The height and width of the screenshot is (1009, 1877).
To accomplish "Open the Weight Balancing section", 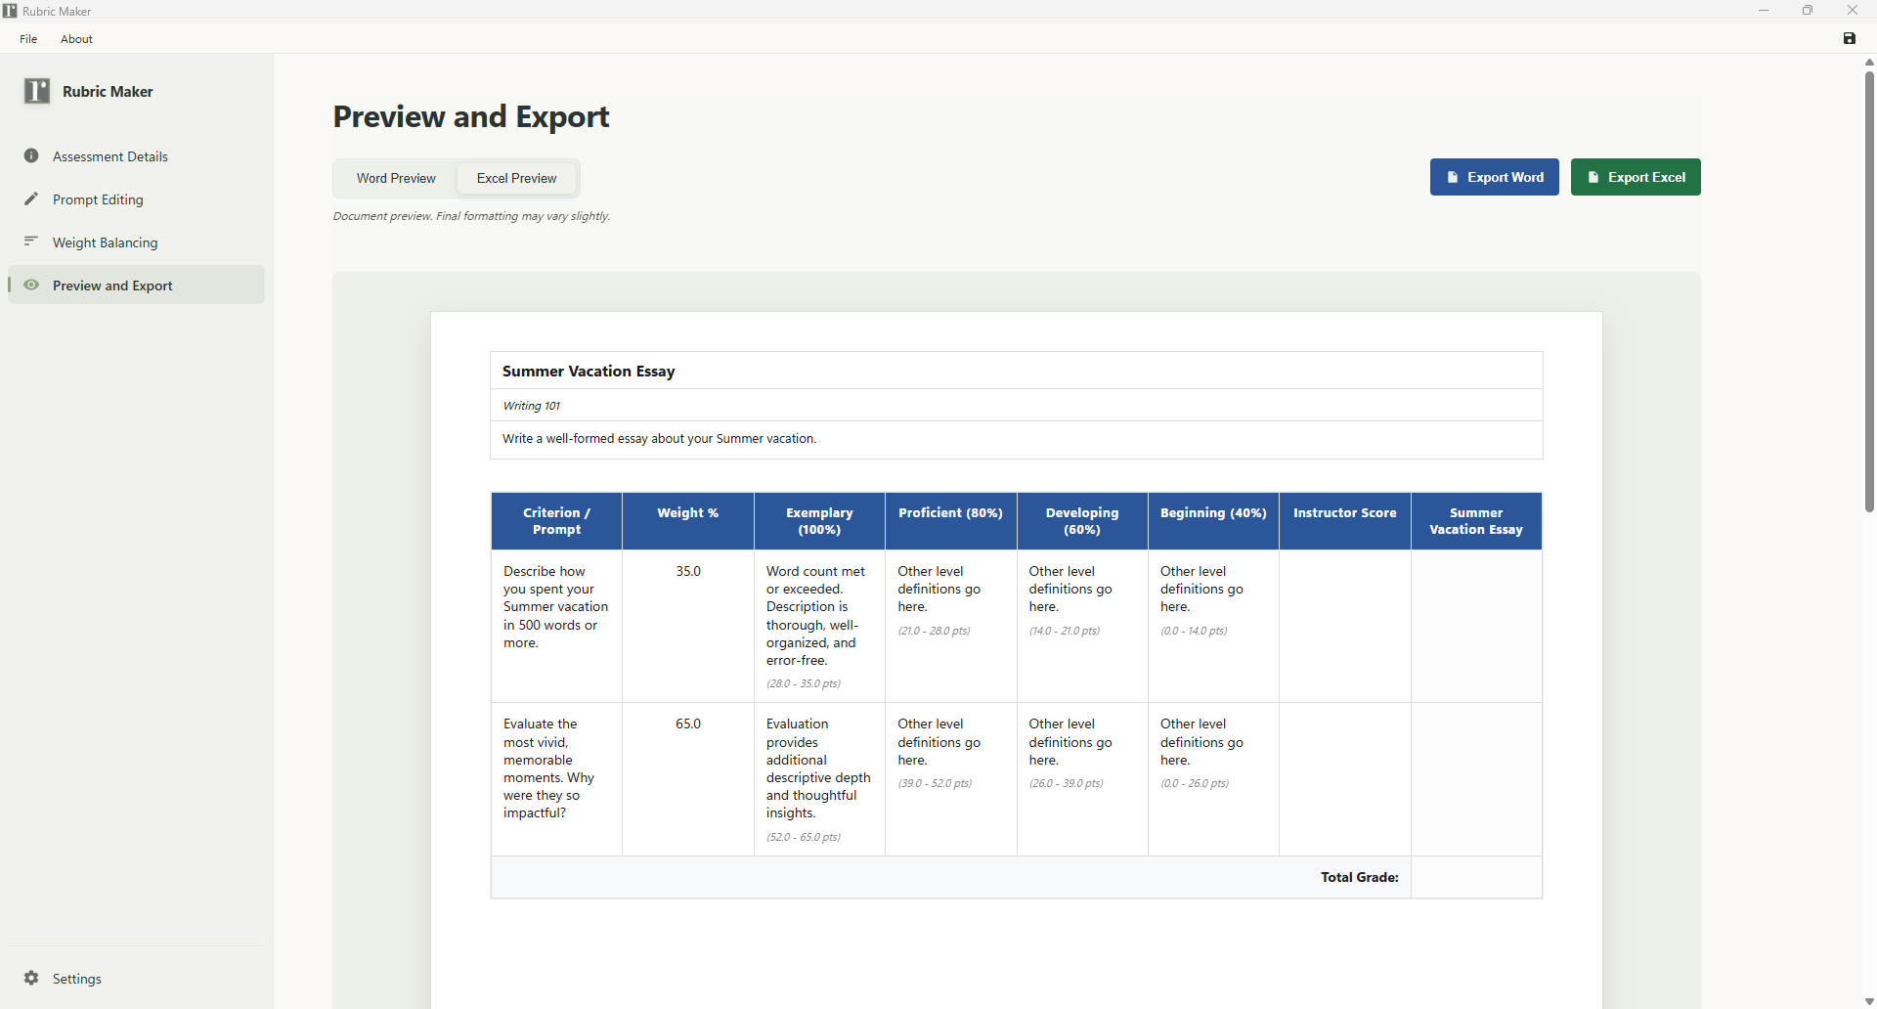I will pyautogui.click(x=136, y=242).
